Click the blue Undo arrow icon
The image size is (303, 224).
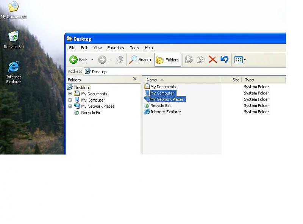pos(224,60)
